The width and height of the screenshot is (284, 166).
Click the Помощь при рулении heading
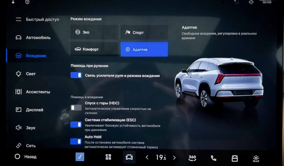[x=89, y=66]
